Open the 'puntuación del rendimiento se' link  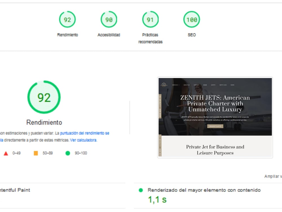pyautogui.click(x=85, y=133)
